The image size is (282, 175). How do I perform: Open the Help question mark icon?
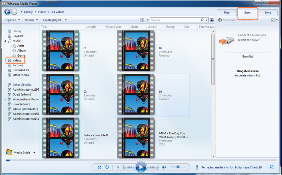[x=212, y=20]
